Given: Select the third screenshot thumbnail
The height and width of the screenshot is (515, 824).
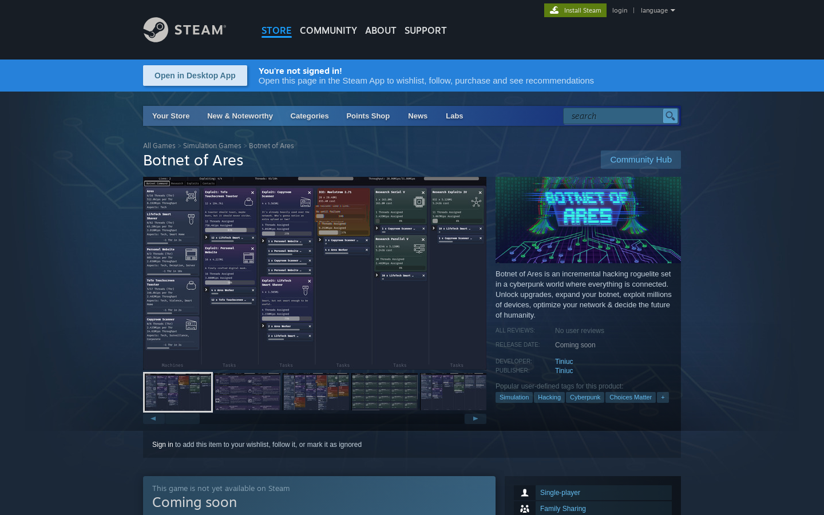Looking at the screenshot, I should (316, 392).
